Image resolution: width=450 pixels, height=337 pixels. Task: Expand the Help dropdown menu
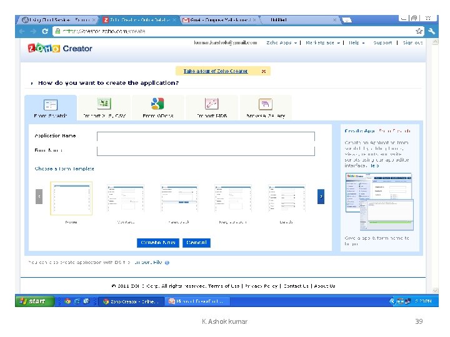pyautogui.click(x=357, y=42)
